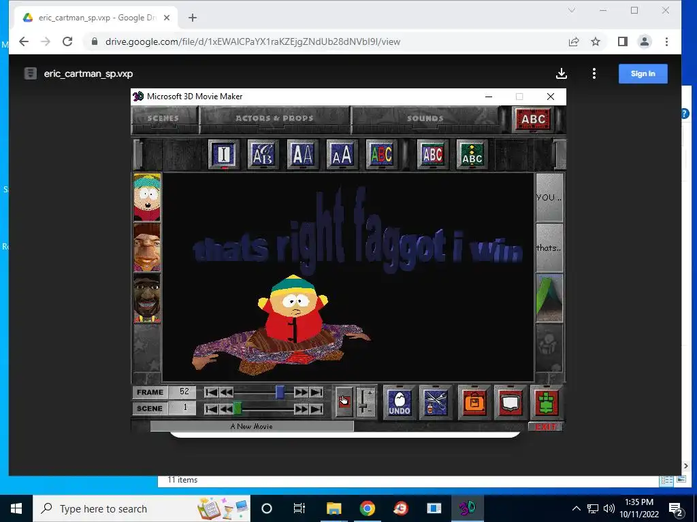This screenshot has width=697, height=522.
Task: Expand hidden system tray icons
Action: (576, 508)
